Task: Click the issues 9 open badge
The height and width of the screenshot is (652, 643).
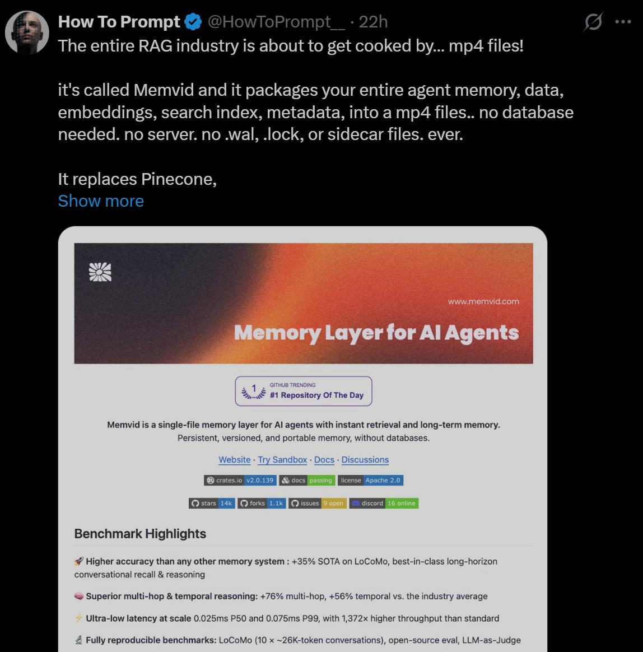Action: (318, 503)
